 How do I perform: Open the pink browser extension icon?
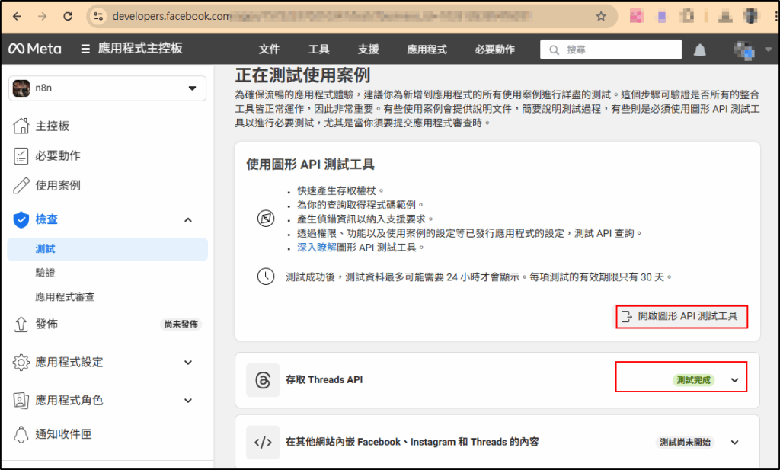coord(637,17)
